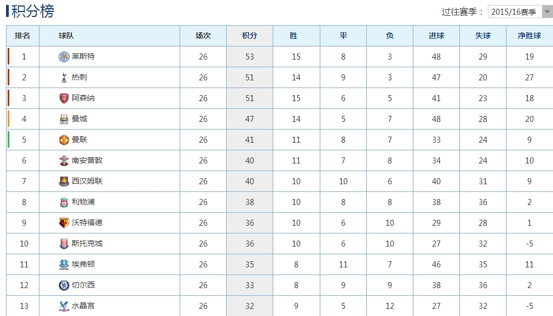Screen dimensions: 553x316
Task: Open the 水晶宫 team link
Action: pyautogui.click(x=83, y=306)
